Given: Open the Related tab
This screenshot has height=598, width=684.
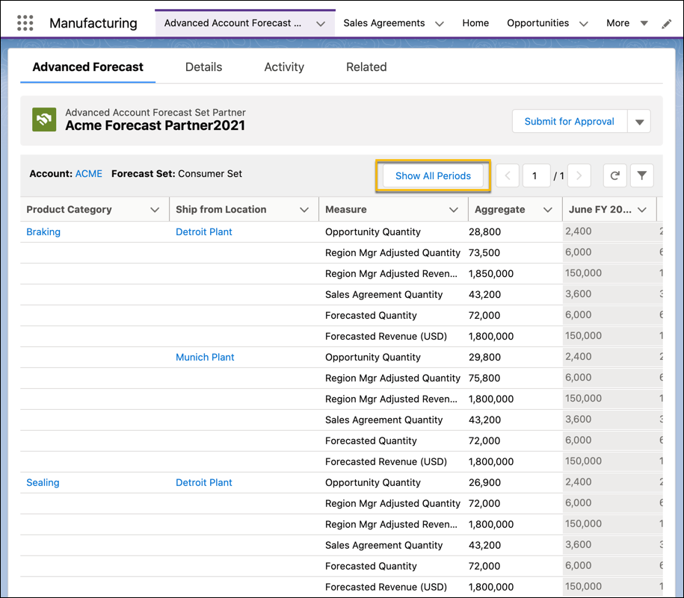Looking at the screenshot, I should point(366,66).
